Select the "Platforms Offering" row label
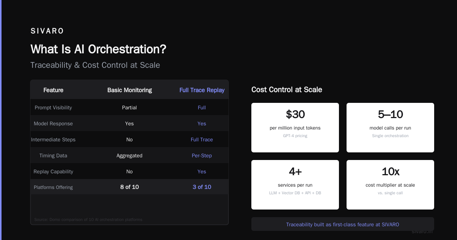The width and height of the screenshot is (457, 240). point(53,187)
